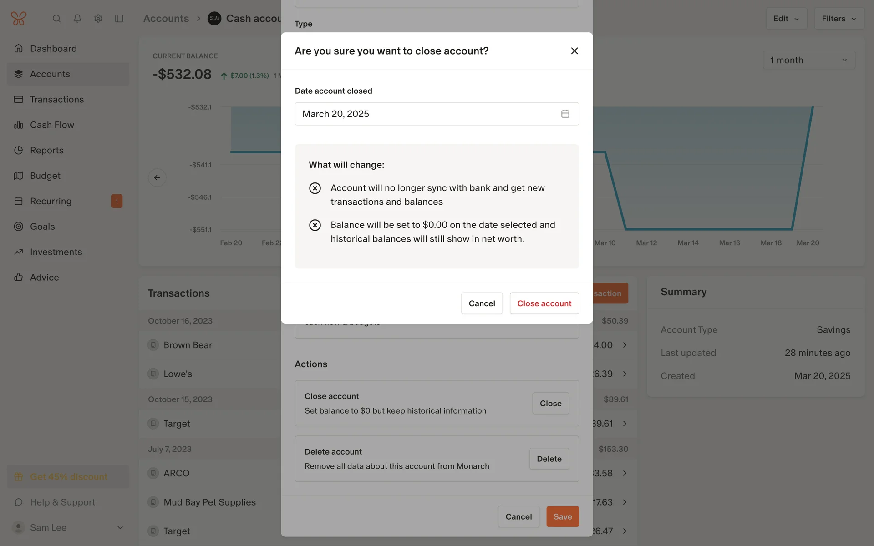
Task: Cancel the close account dialog
Action: (482, 303)
